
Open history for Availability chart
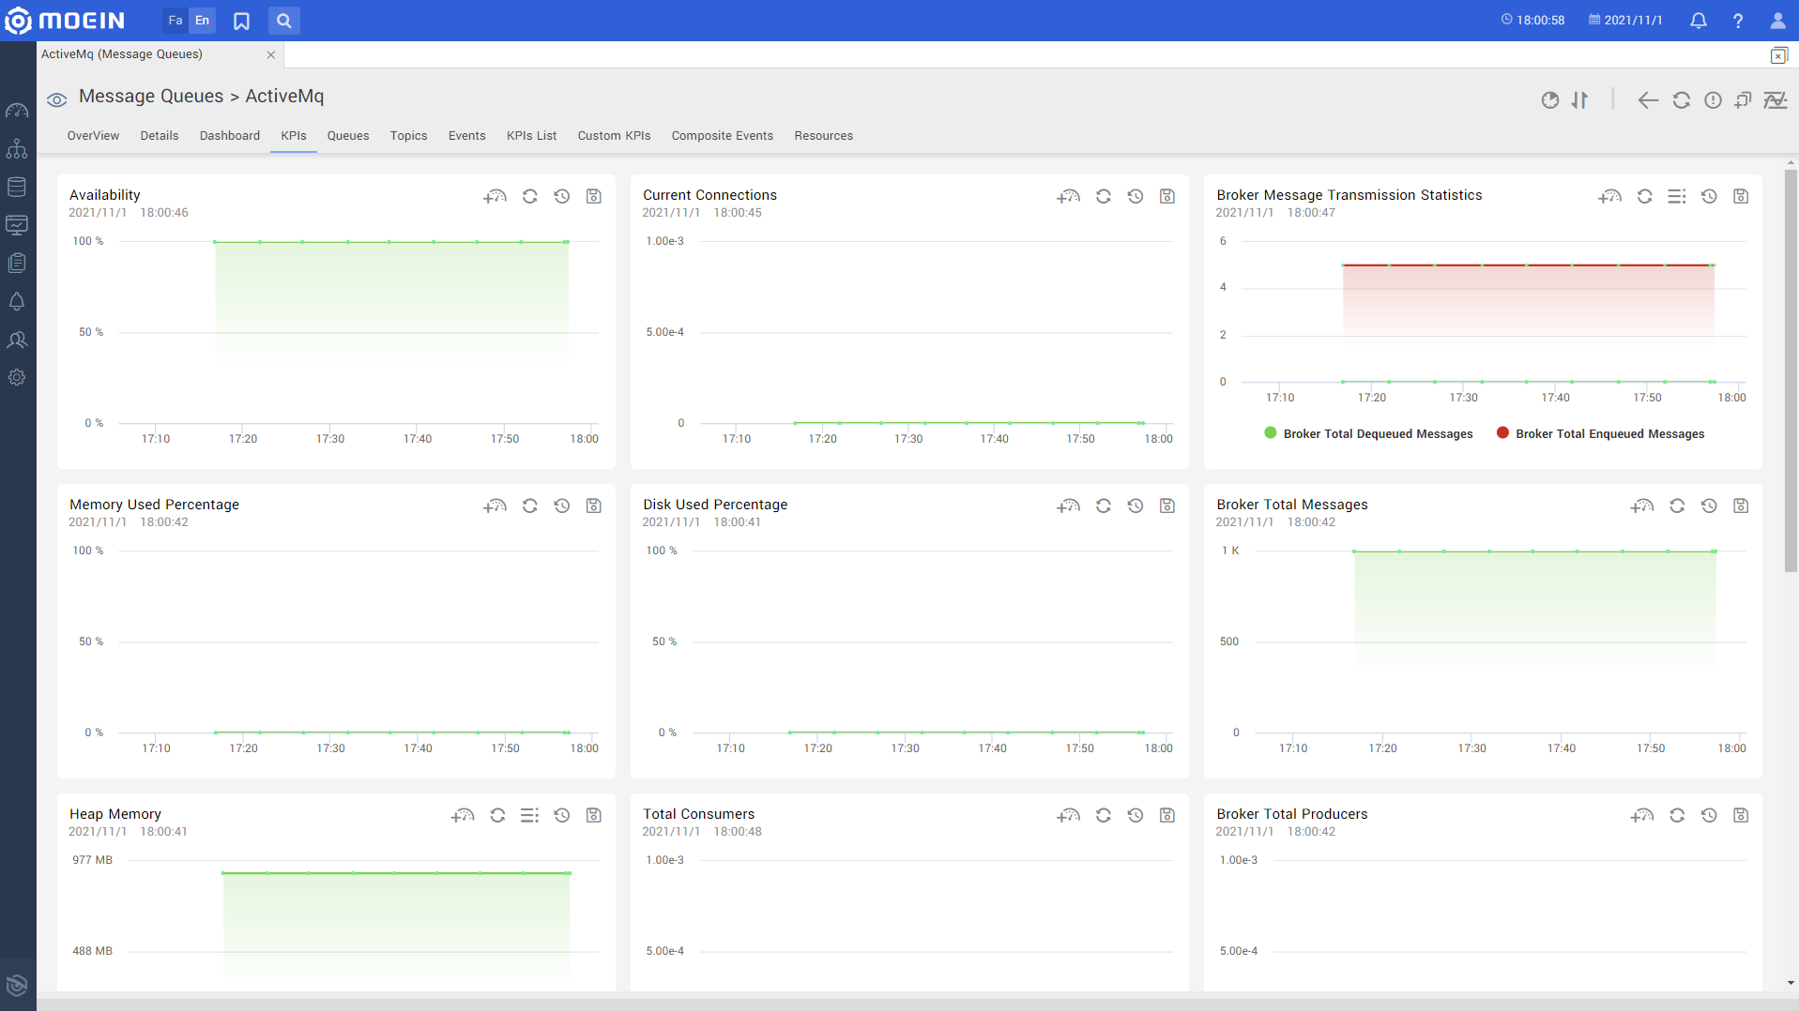[562, 197]
